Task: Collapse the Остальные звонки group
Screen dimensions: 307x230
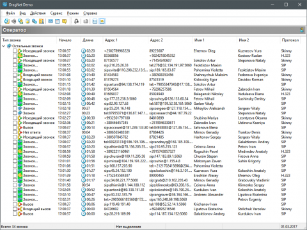Action: click(x=4, y=46)
